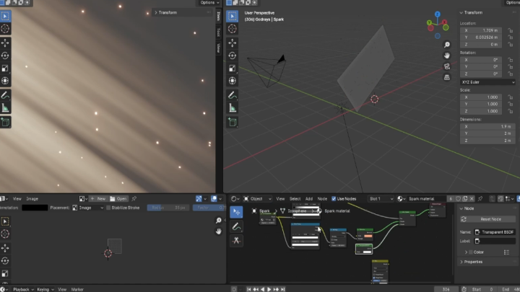This screenshot has height=292, width=520.
Task: Switch perspective/orthographic with the grid icon
Action: pyautogui.click(x=447, y=77)
